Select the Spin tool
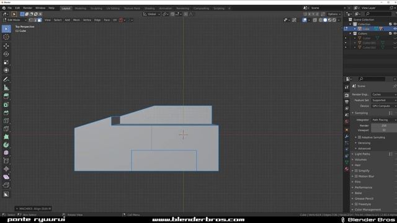This screenshot has height=223, width=397. pyautogui.click(x=6, y=145)
